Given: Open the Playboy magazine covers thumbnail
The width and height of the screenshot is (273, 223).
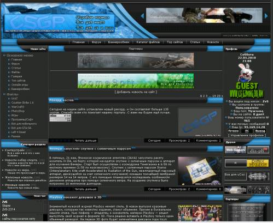Looking at the screenshot, I should point(200,213).
